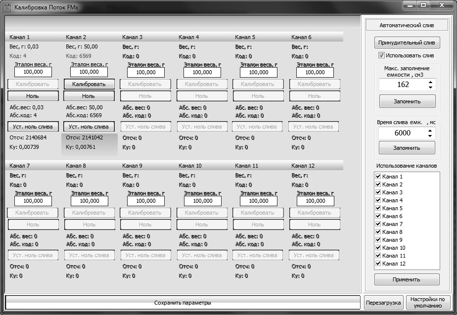
Task: Click Применить button below channel list
Action: coord(407,279)
